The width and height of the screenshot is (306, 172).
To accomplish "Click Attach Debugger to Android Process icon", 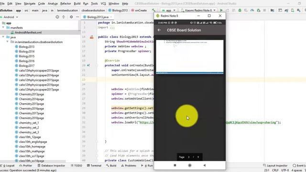I will point(259,11).
